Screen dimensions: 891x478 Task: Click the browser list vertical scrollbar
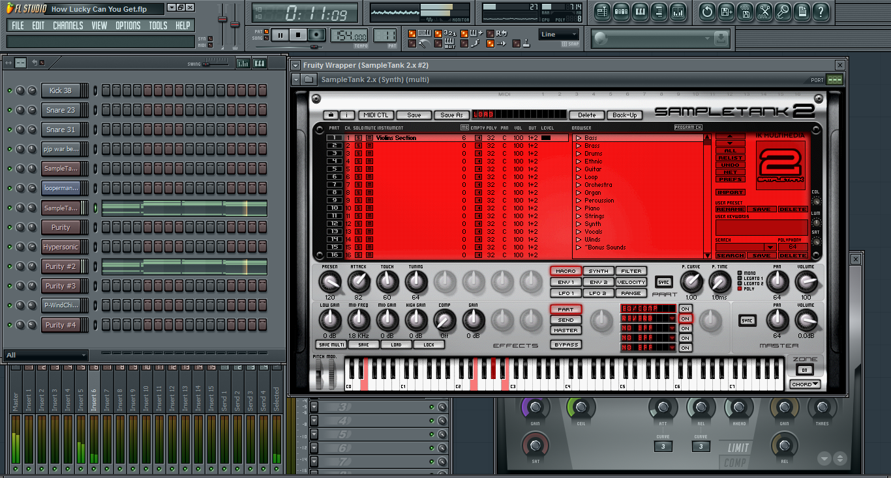click(707, 196)
